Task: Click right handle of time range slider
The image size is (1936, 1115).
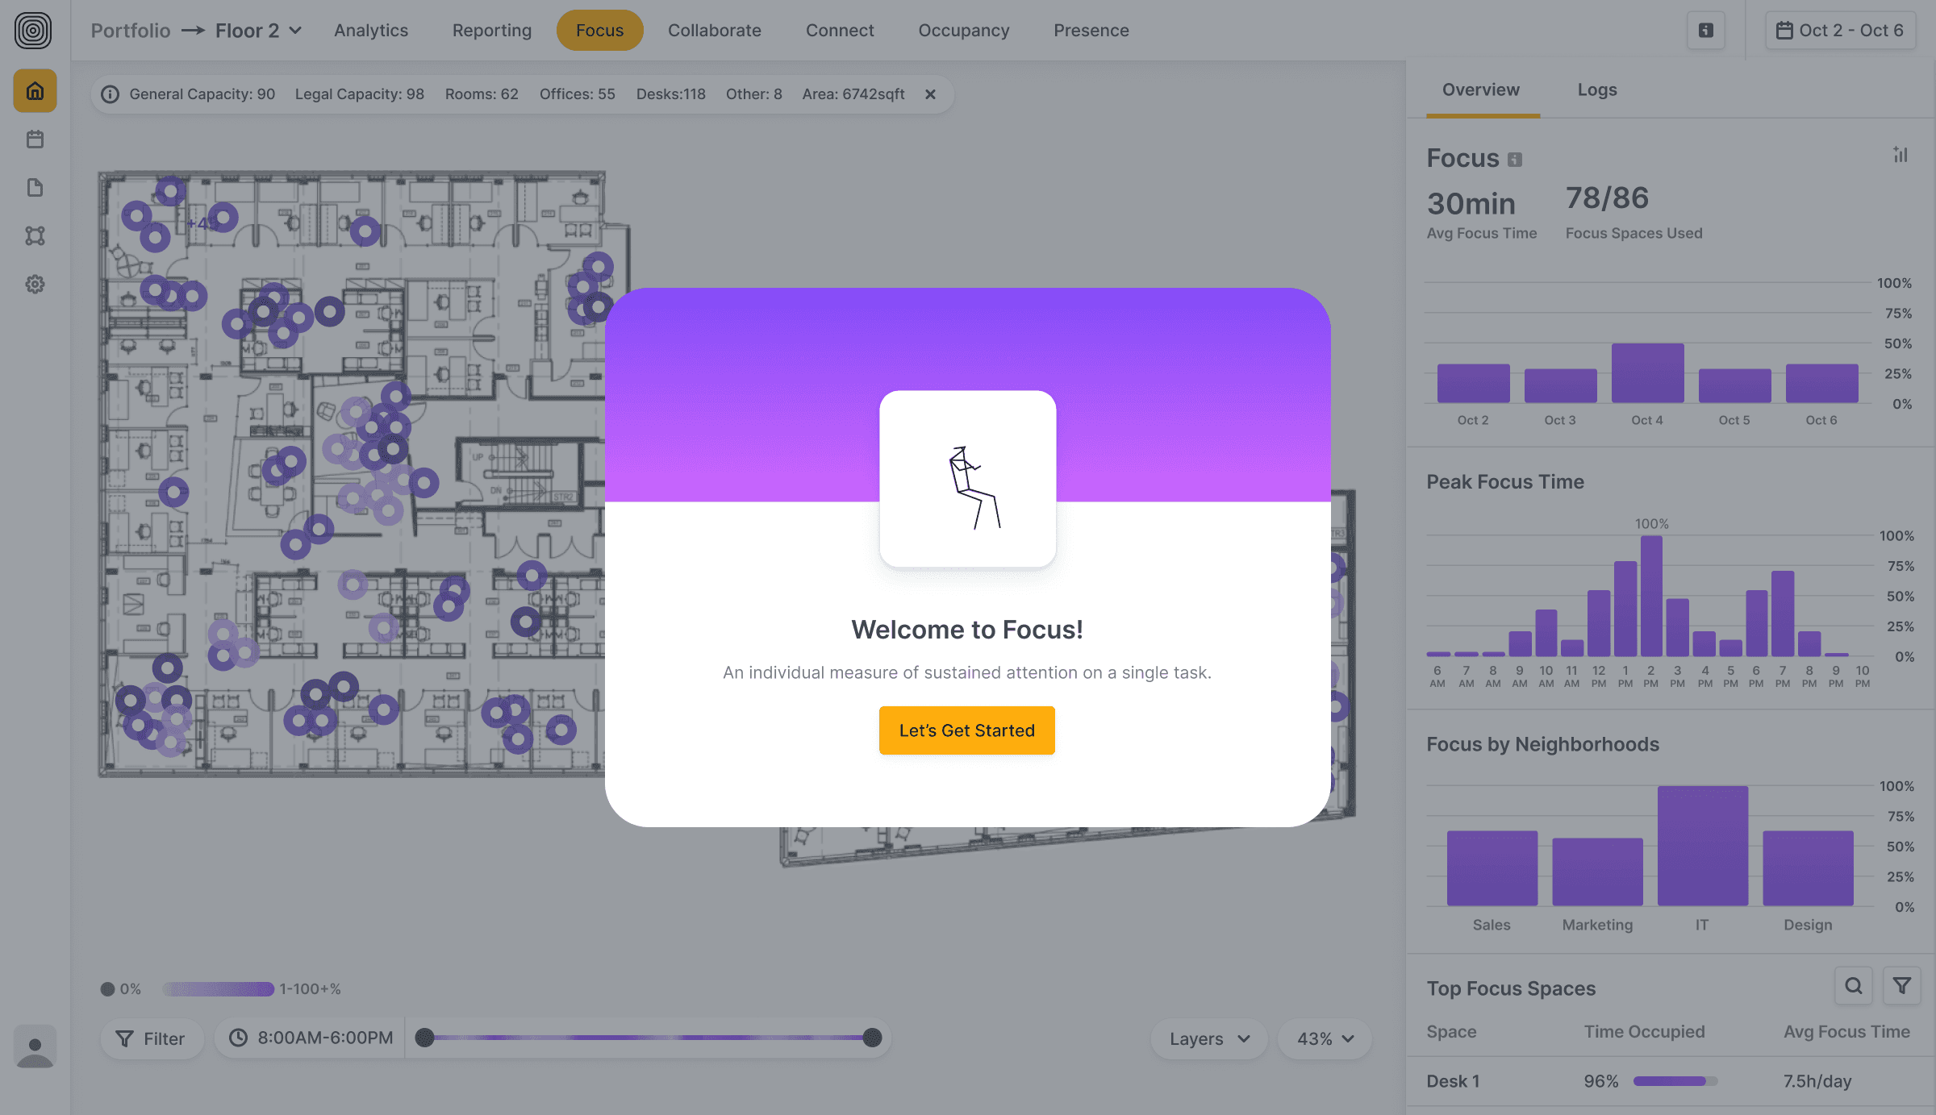Action: point(871,1038)
